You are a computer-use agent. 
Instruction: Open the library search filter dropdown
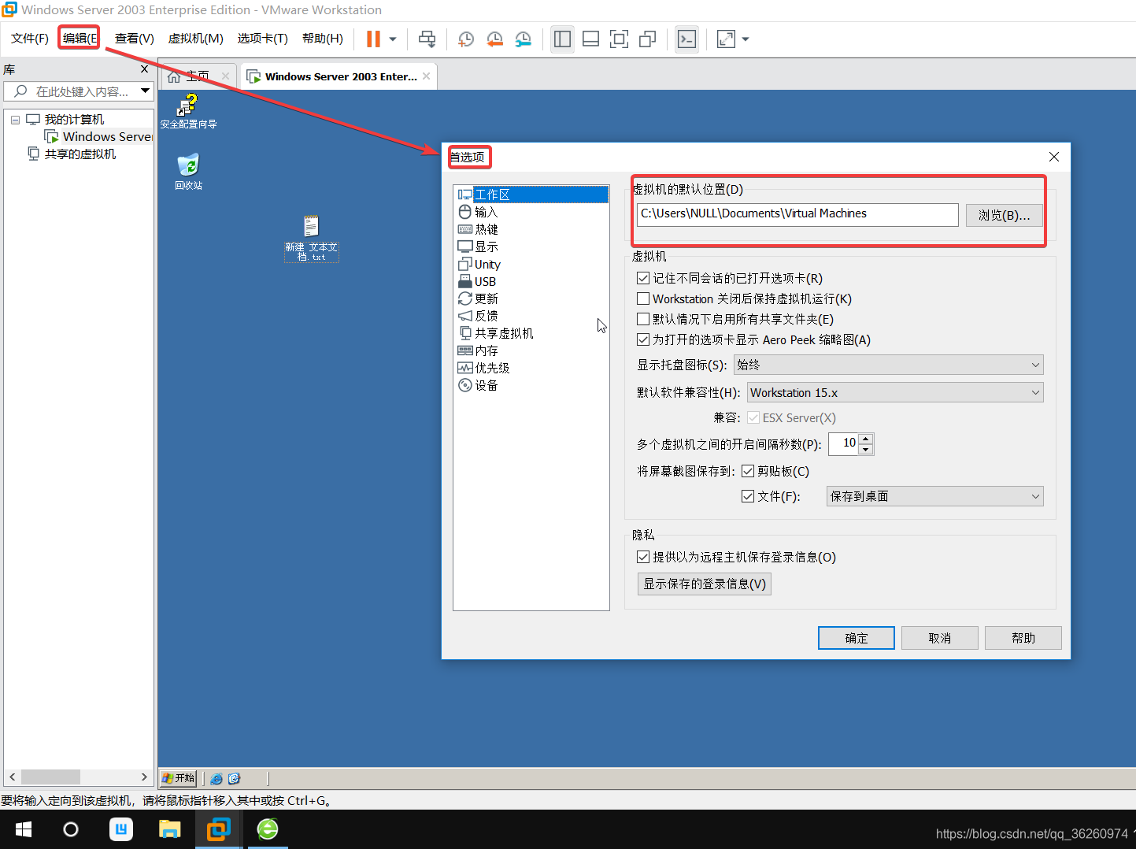tap(145, 91)
